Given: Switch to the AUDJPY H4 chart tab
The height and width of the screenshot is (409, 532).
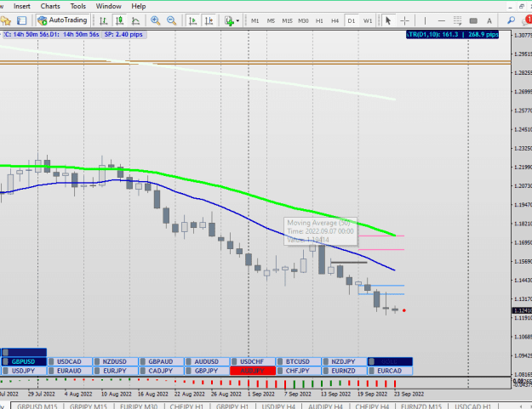Looking at the screenshot, I should click(325, 406).
